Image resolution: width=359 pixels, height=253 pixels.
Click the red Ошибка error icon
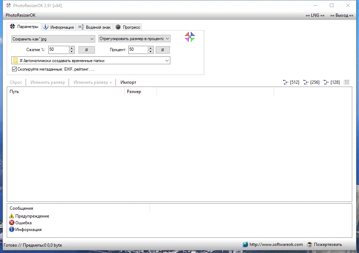11,222
